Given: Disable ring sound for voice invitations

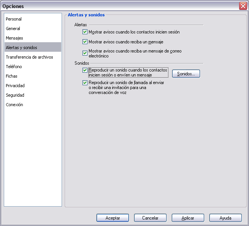Looking at the screenshot, I should pos(85,83).
